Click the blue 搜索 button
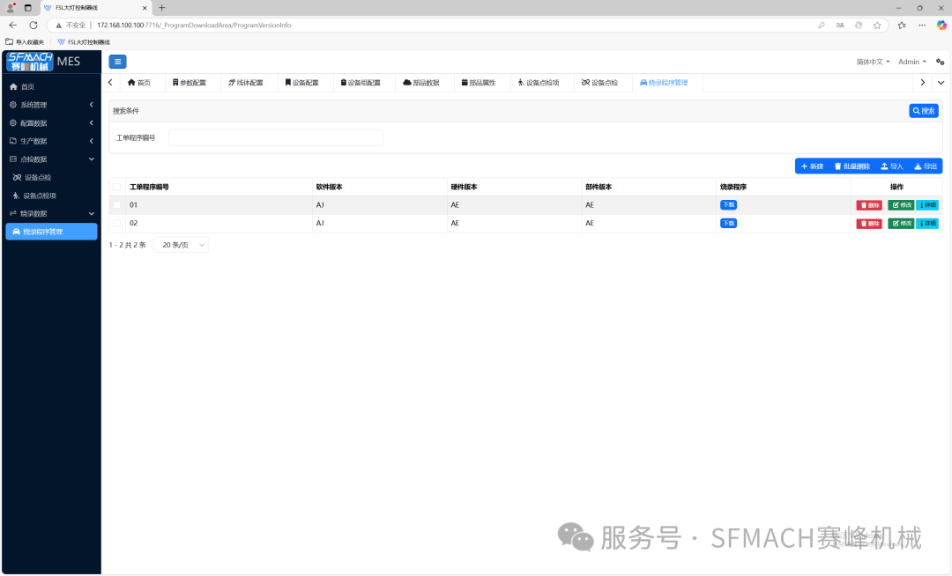The image size is (952, 576). 924,111
